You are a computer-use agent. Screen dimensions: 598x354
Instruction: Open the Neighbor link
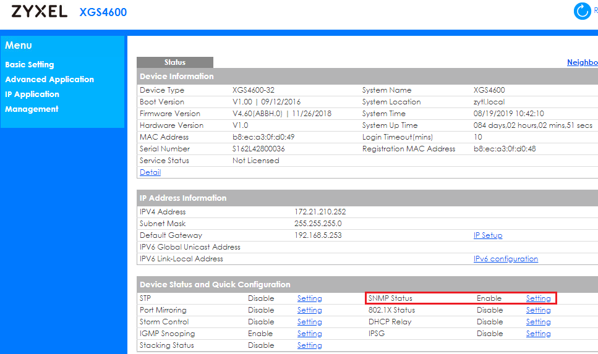pos(583,62)
